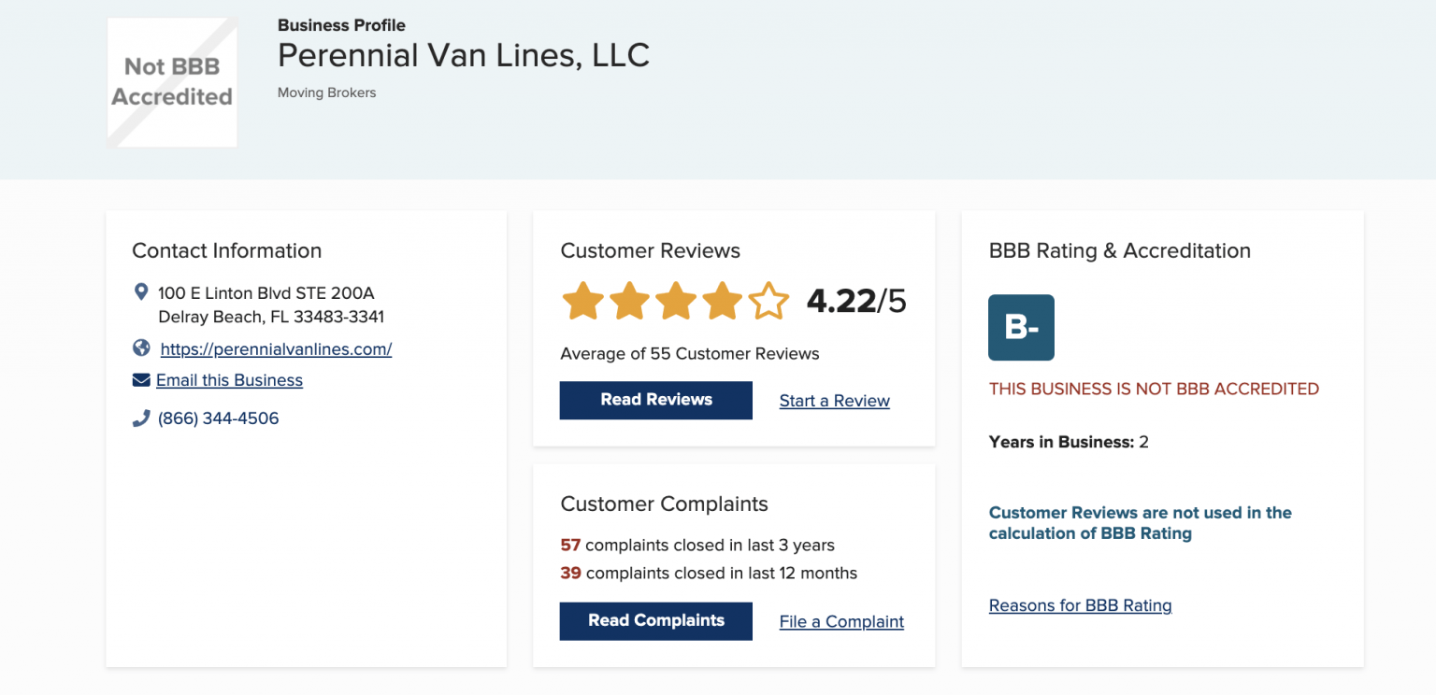Open Reasons for BBB Rating
Screen dimensions: 1436x695
click(x=1080, y=605)
